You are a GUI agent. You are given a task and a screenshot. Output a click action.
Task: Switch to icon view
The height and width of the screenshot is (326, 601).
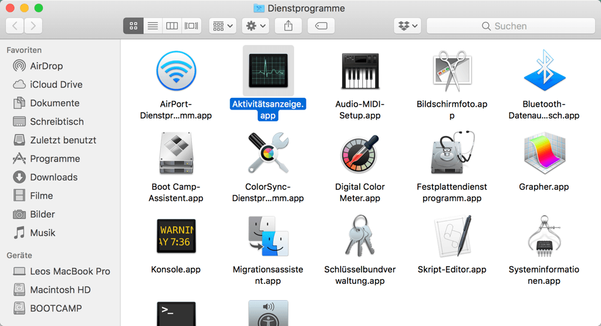(133, 26)
